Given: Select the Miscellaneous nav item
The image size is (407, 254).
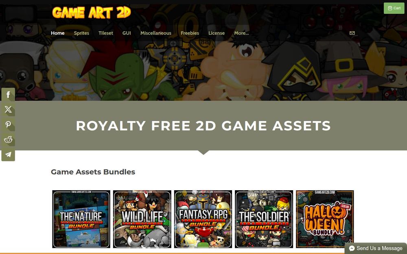Looking at the screenshot, I should coord(156,33).
